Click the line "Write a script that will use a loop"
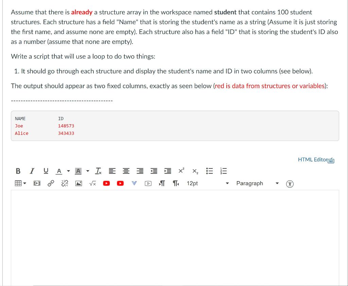This screenshot has height=286, width=348. [83, 57]
